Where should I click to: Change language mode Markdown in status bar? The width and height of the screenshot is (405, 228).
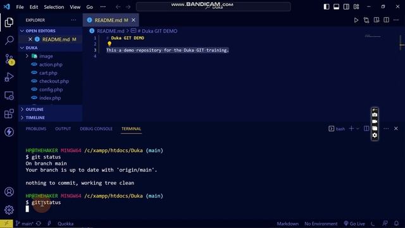pos(288,224)
